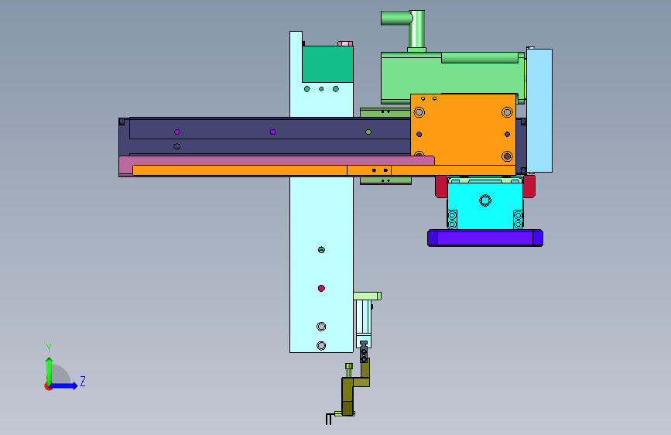Select the large light green motor housing
This screenshot has width=671, height=435.
[x=453, y=77]
